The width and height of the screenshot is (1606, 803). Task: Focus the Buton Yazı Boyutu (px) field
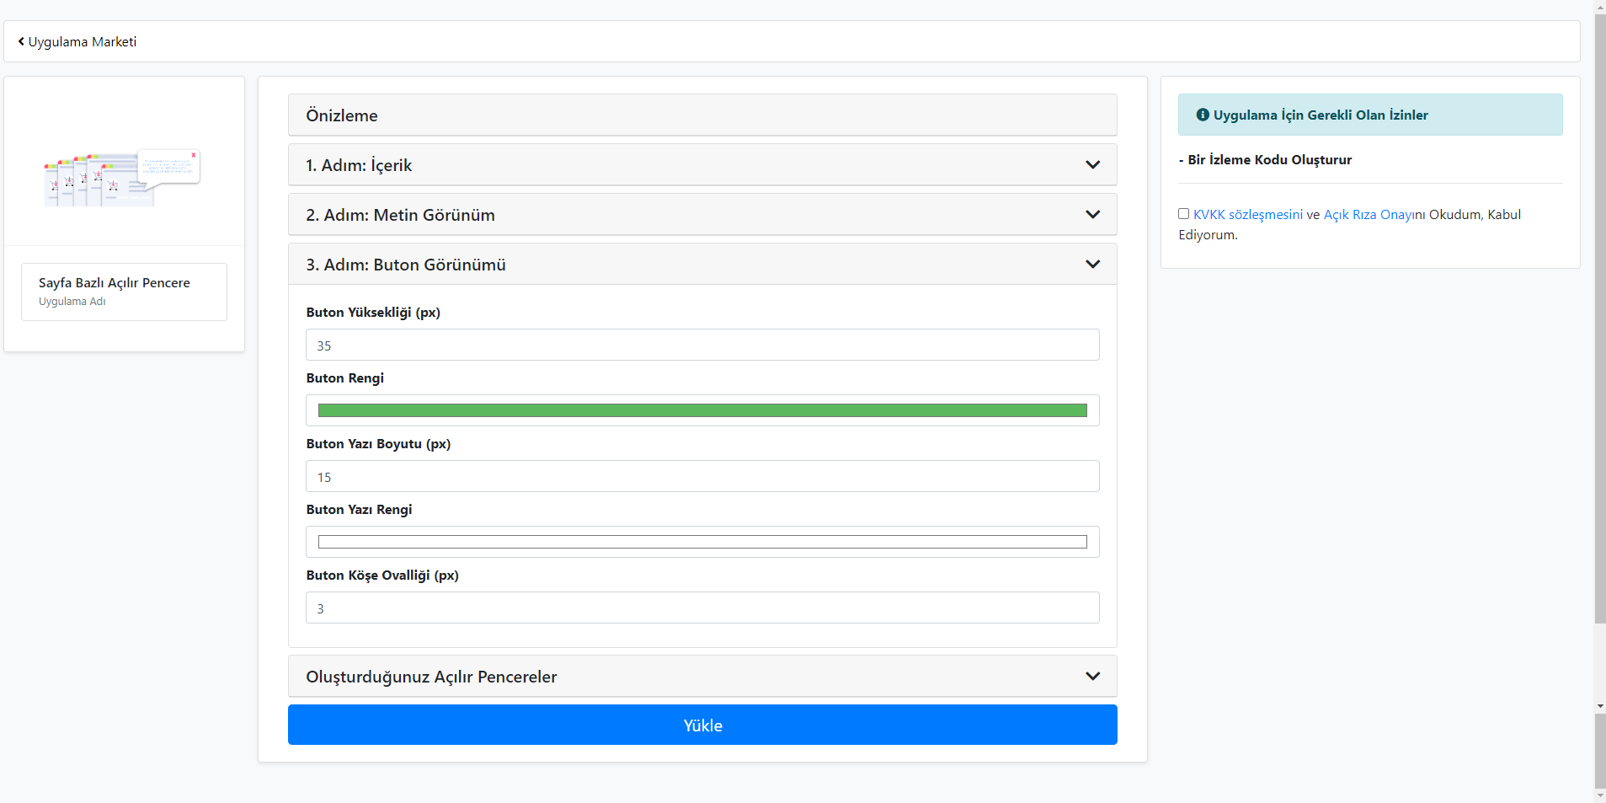click(702, 476)
